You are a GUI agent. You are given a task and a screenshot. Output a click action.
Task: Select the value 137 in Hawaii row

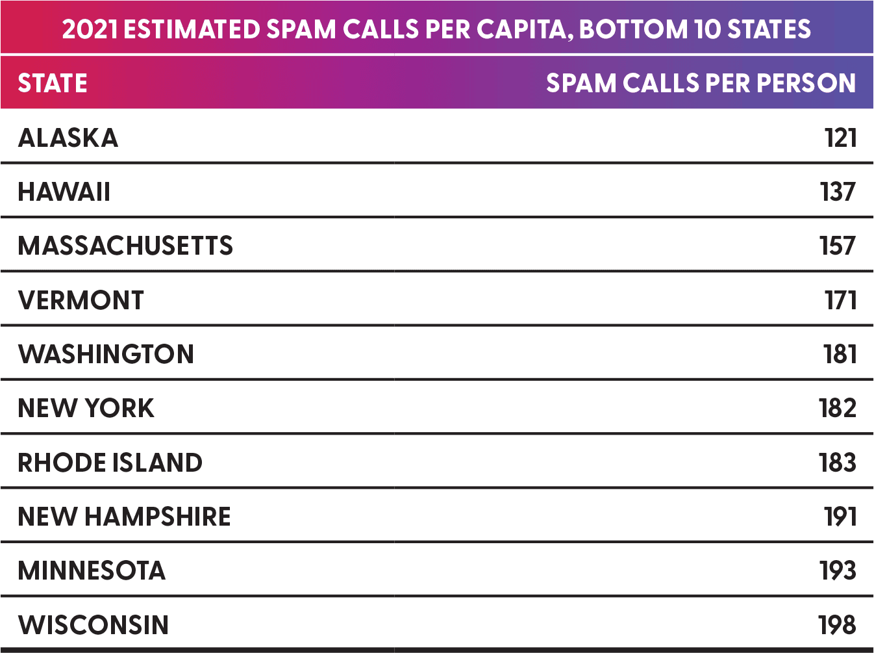838,192
